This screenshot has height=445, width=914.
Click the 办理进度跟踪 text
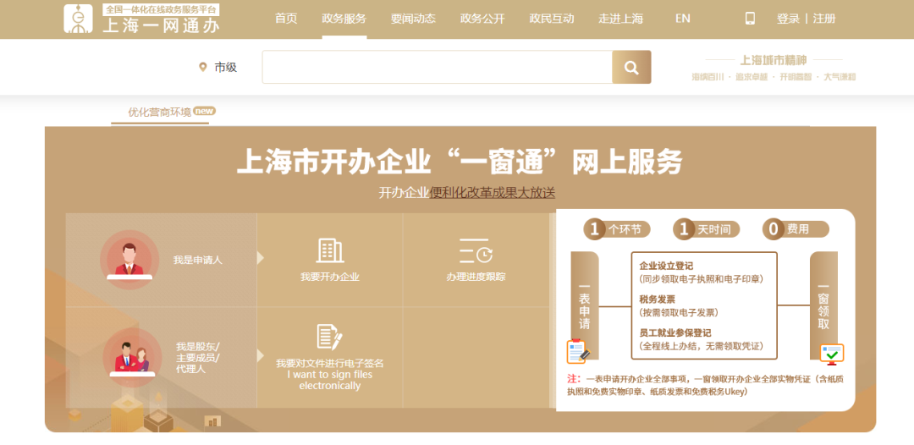click(x=476, y=277)
